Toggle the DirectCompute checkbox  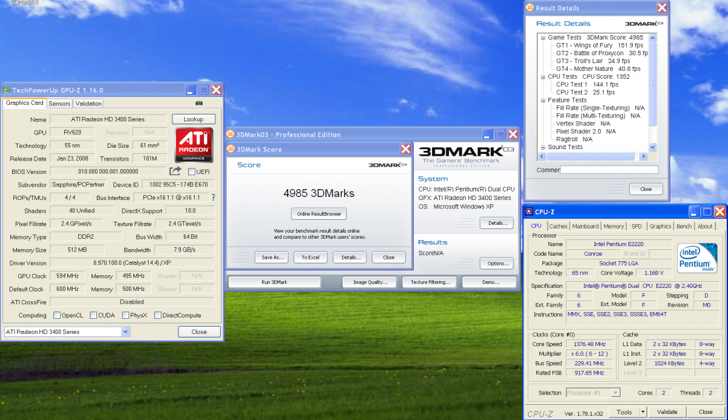tap(158, 315)
